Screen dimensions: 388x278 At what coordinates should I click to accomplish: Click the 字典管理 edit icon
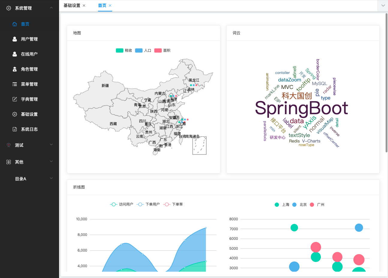click(x=15, y=99)
